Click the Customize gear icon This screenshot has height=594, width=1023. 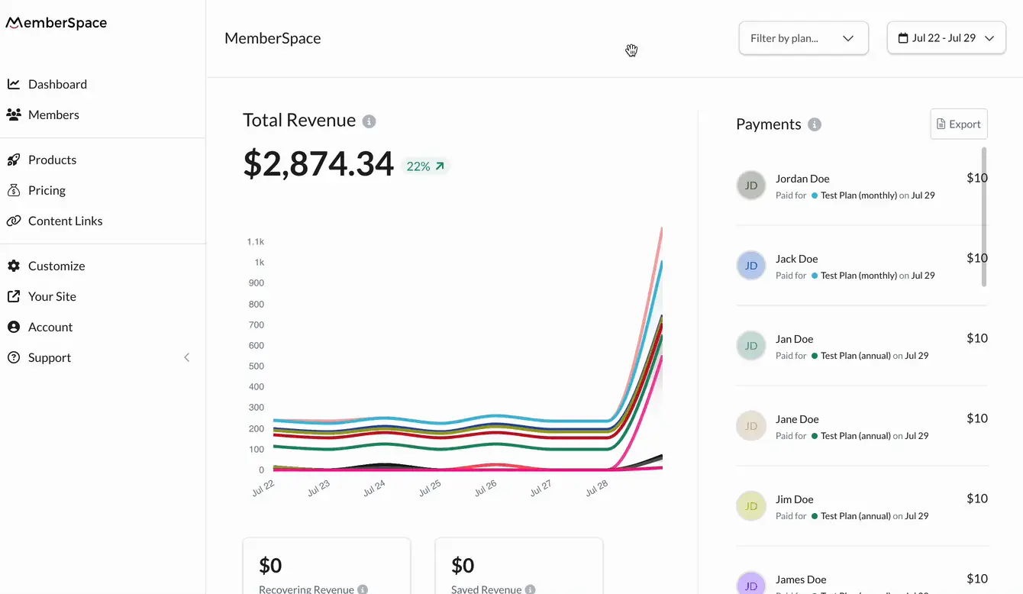(14, 266)
